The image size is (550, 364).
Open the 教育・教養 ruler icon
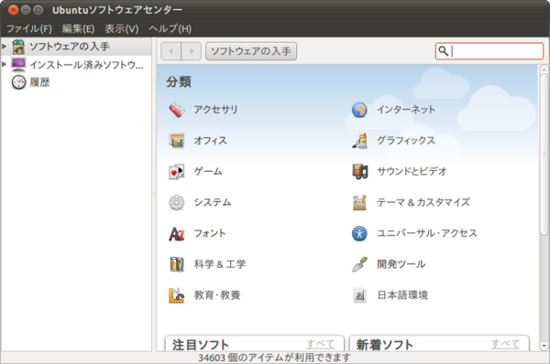[176, 295]
